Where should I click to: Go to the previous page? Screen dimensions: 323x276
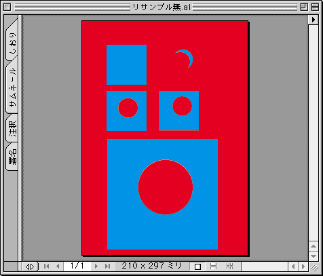tap(58, 267)
